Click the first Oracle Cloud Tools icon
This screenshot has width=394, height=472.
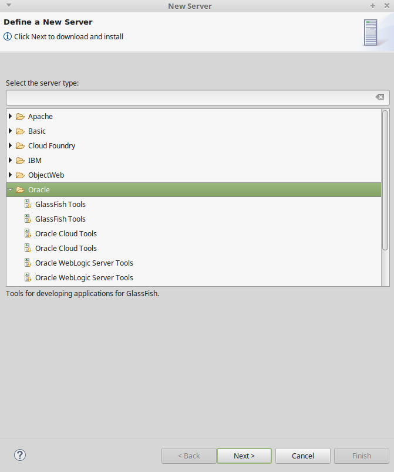[x=28, y=233]
